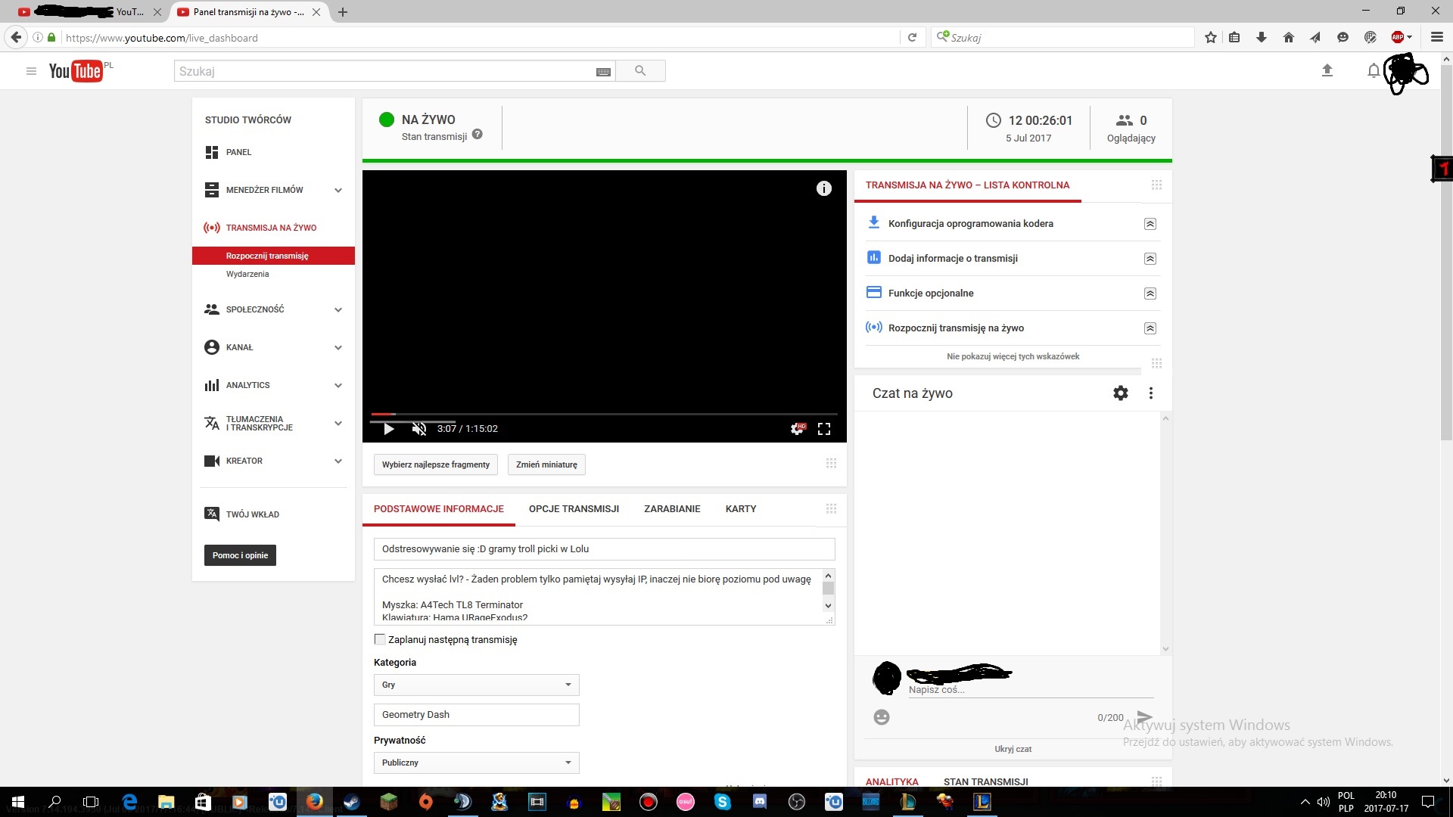This screenshot has width=1453, height=817.
Task: Switch to Opcje transmisji tab
Action: point(574,509)
